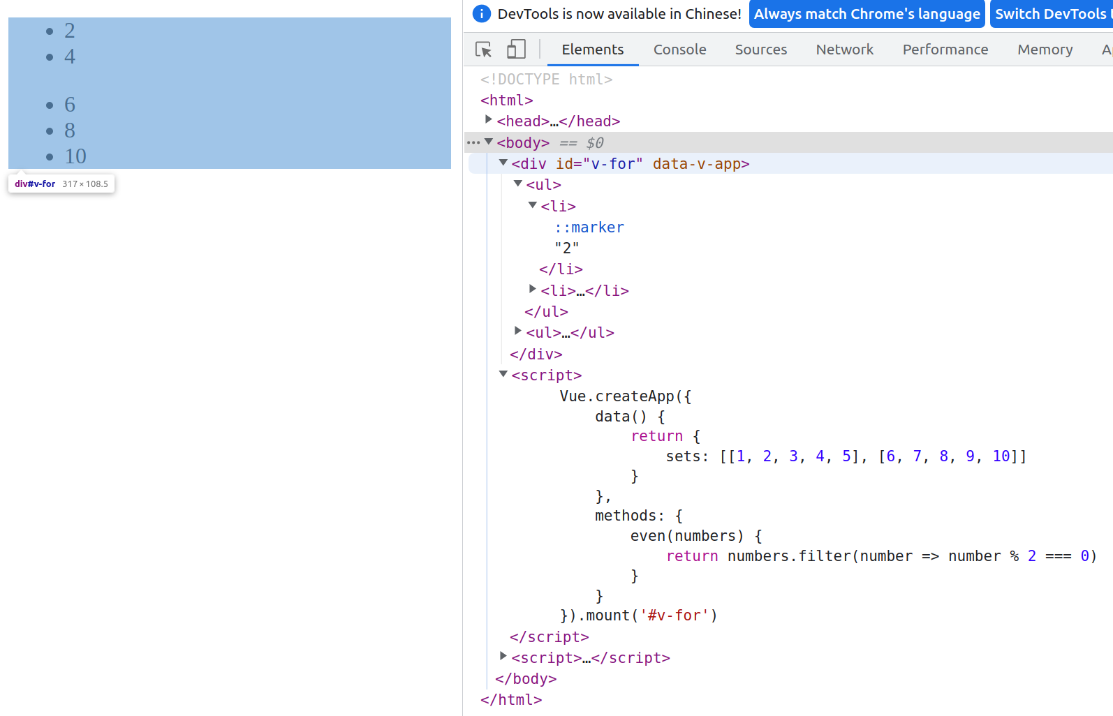Switch to the Elements tab
Viewport: 1113px width, 716px height.
(x=593, y=50)
